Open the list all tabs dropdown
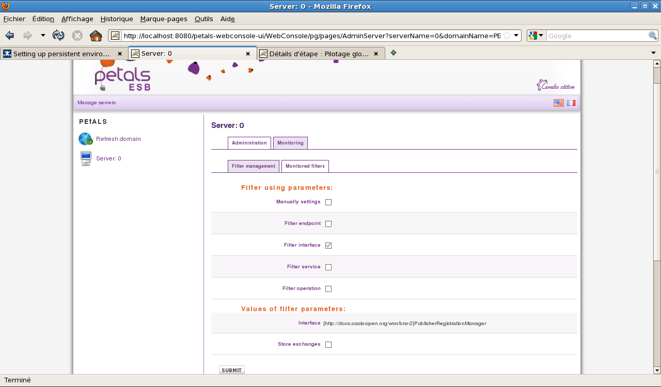Screen dimensions: 661x387 [x=653, y=53]
